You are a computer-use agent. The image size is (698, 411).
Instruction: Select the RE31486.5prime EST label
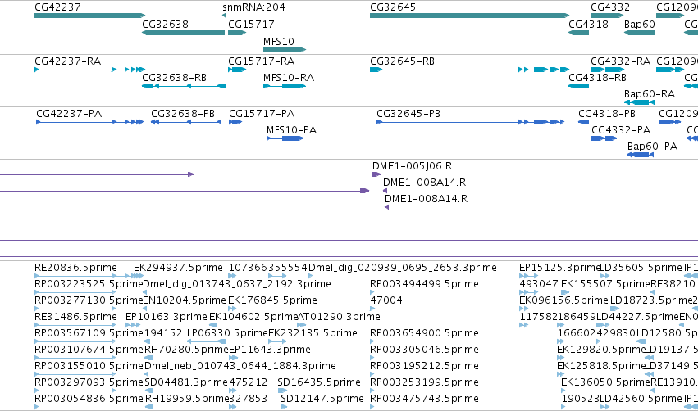[x=75, y=317]
